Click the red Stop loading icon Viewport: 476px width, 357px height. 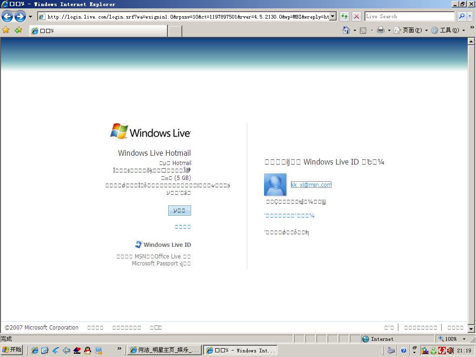click(357, 16)
